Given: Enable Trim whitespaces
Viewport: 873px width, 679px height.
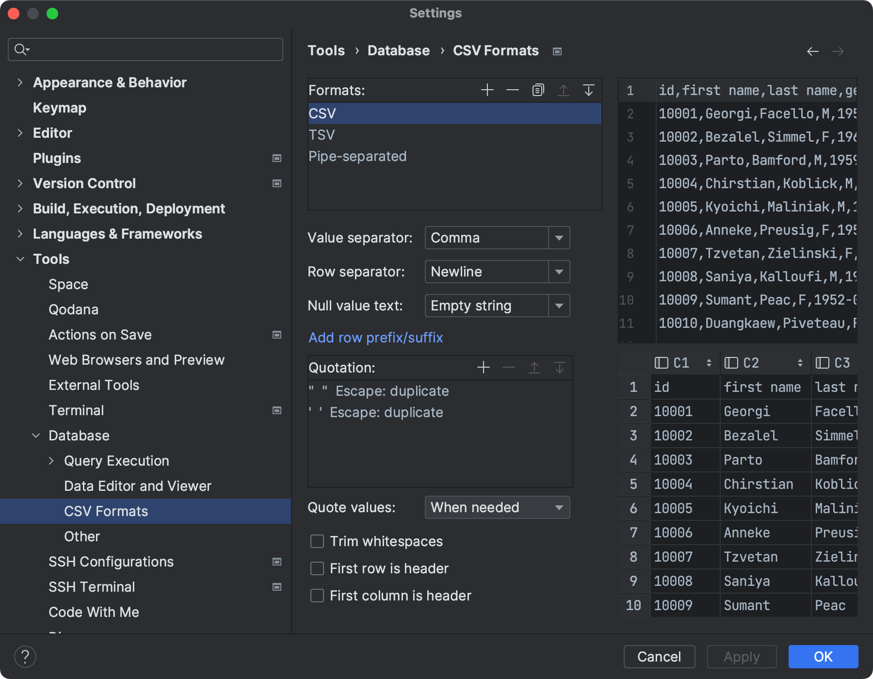Looking at the screenshot, I should click(317, 541).
